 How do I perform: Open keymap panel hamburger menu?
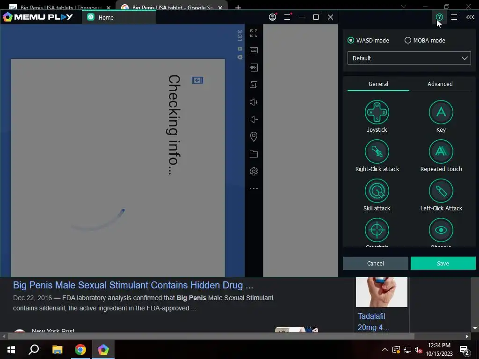[454, 17]
